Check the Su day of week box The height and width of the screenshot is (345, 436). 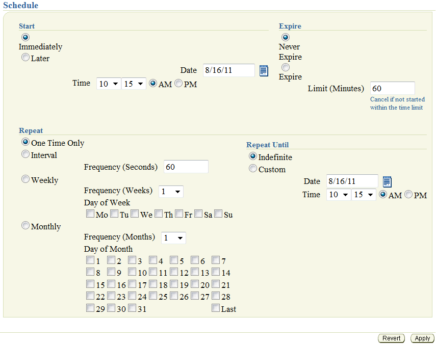pos(218,214)
